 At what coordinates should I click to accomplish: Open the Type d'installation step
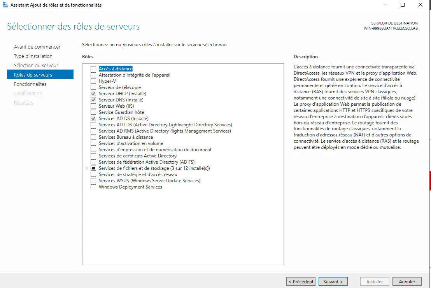[33, 56]
